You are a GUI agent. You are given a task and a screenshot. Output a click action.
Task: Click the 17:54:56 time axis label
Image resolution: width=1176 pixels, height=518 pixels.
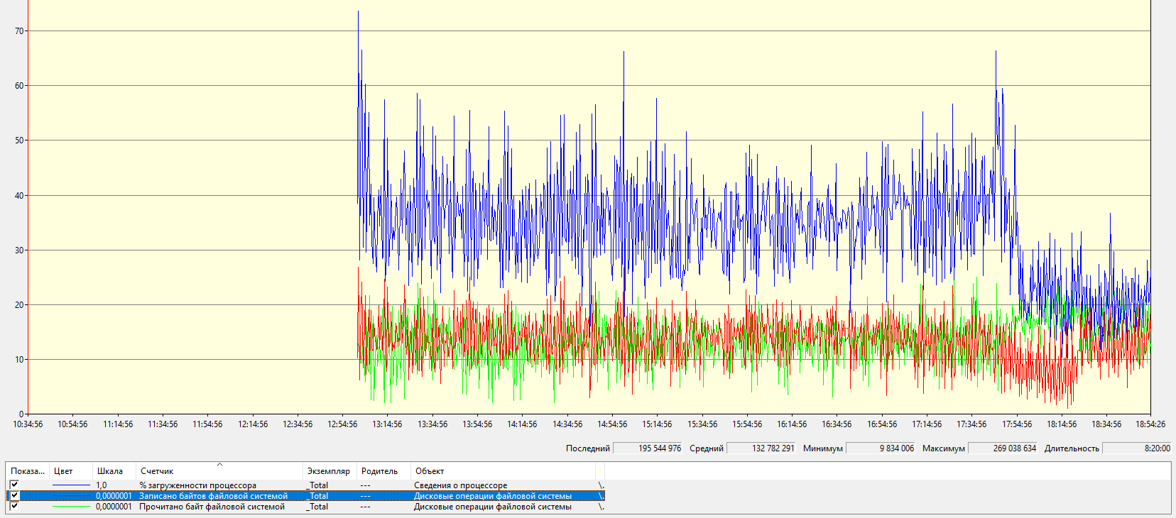tap(1017, 424)
